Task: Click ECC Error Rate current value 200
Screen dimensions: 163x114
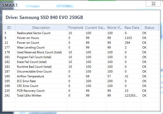Action: click(x=88, y=81)
